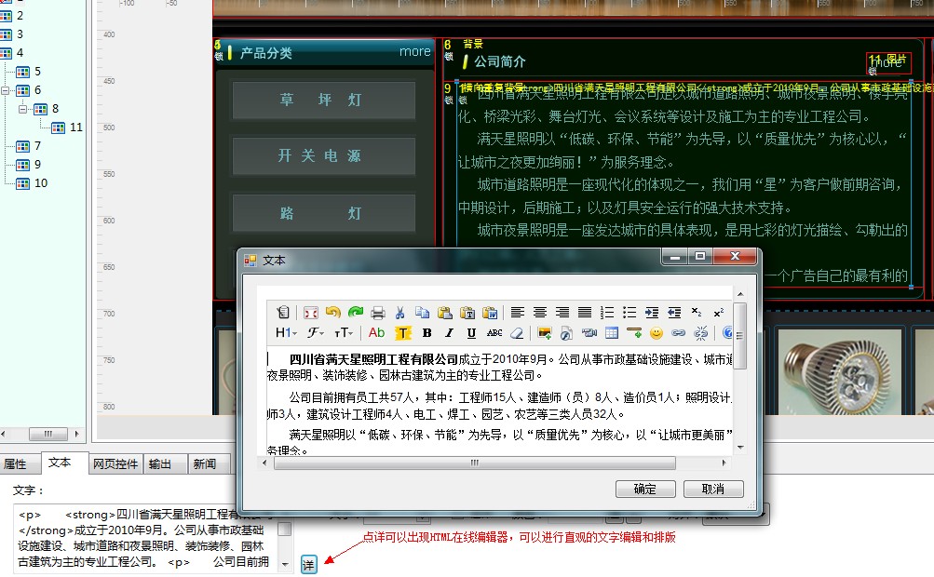The width and height of the screenshot is (934, 577).
Task: Center align the text
Action: [540, 312]
